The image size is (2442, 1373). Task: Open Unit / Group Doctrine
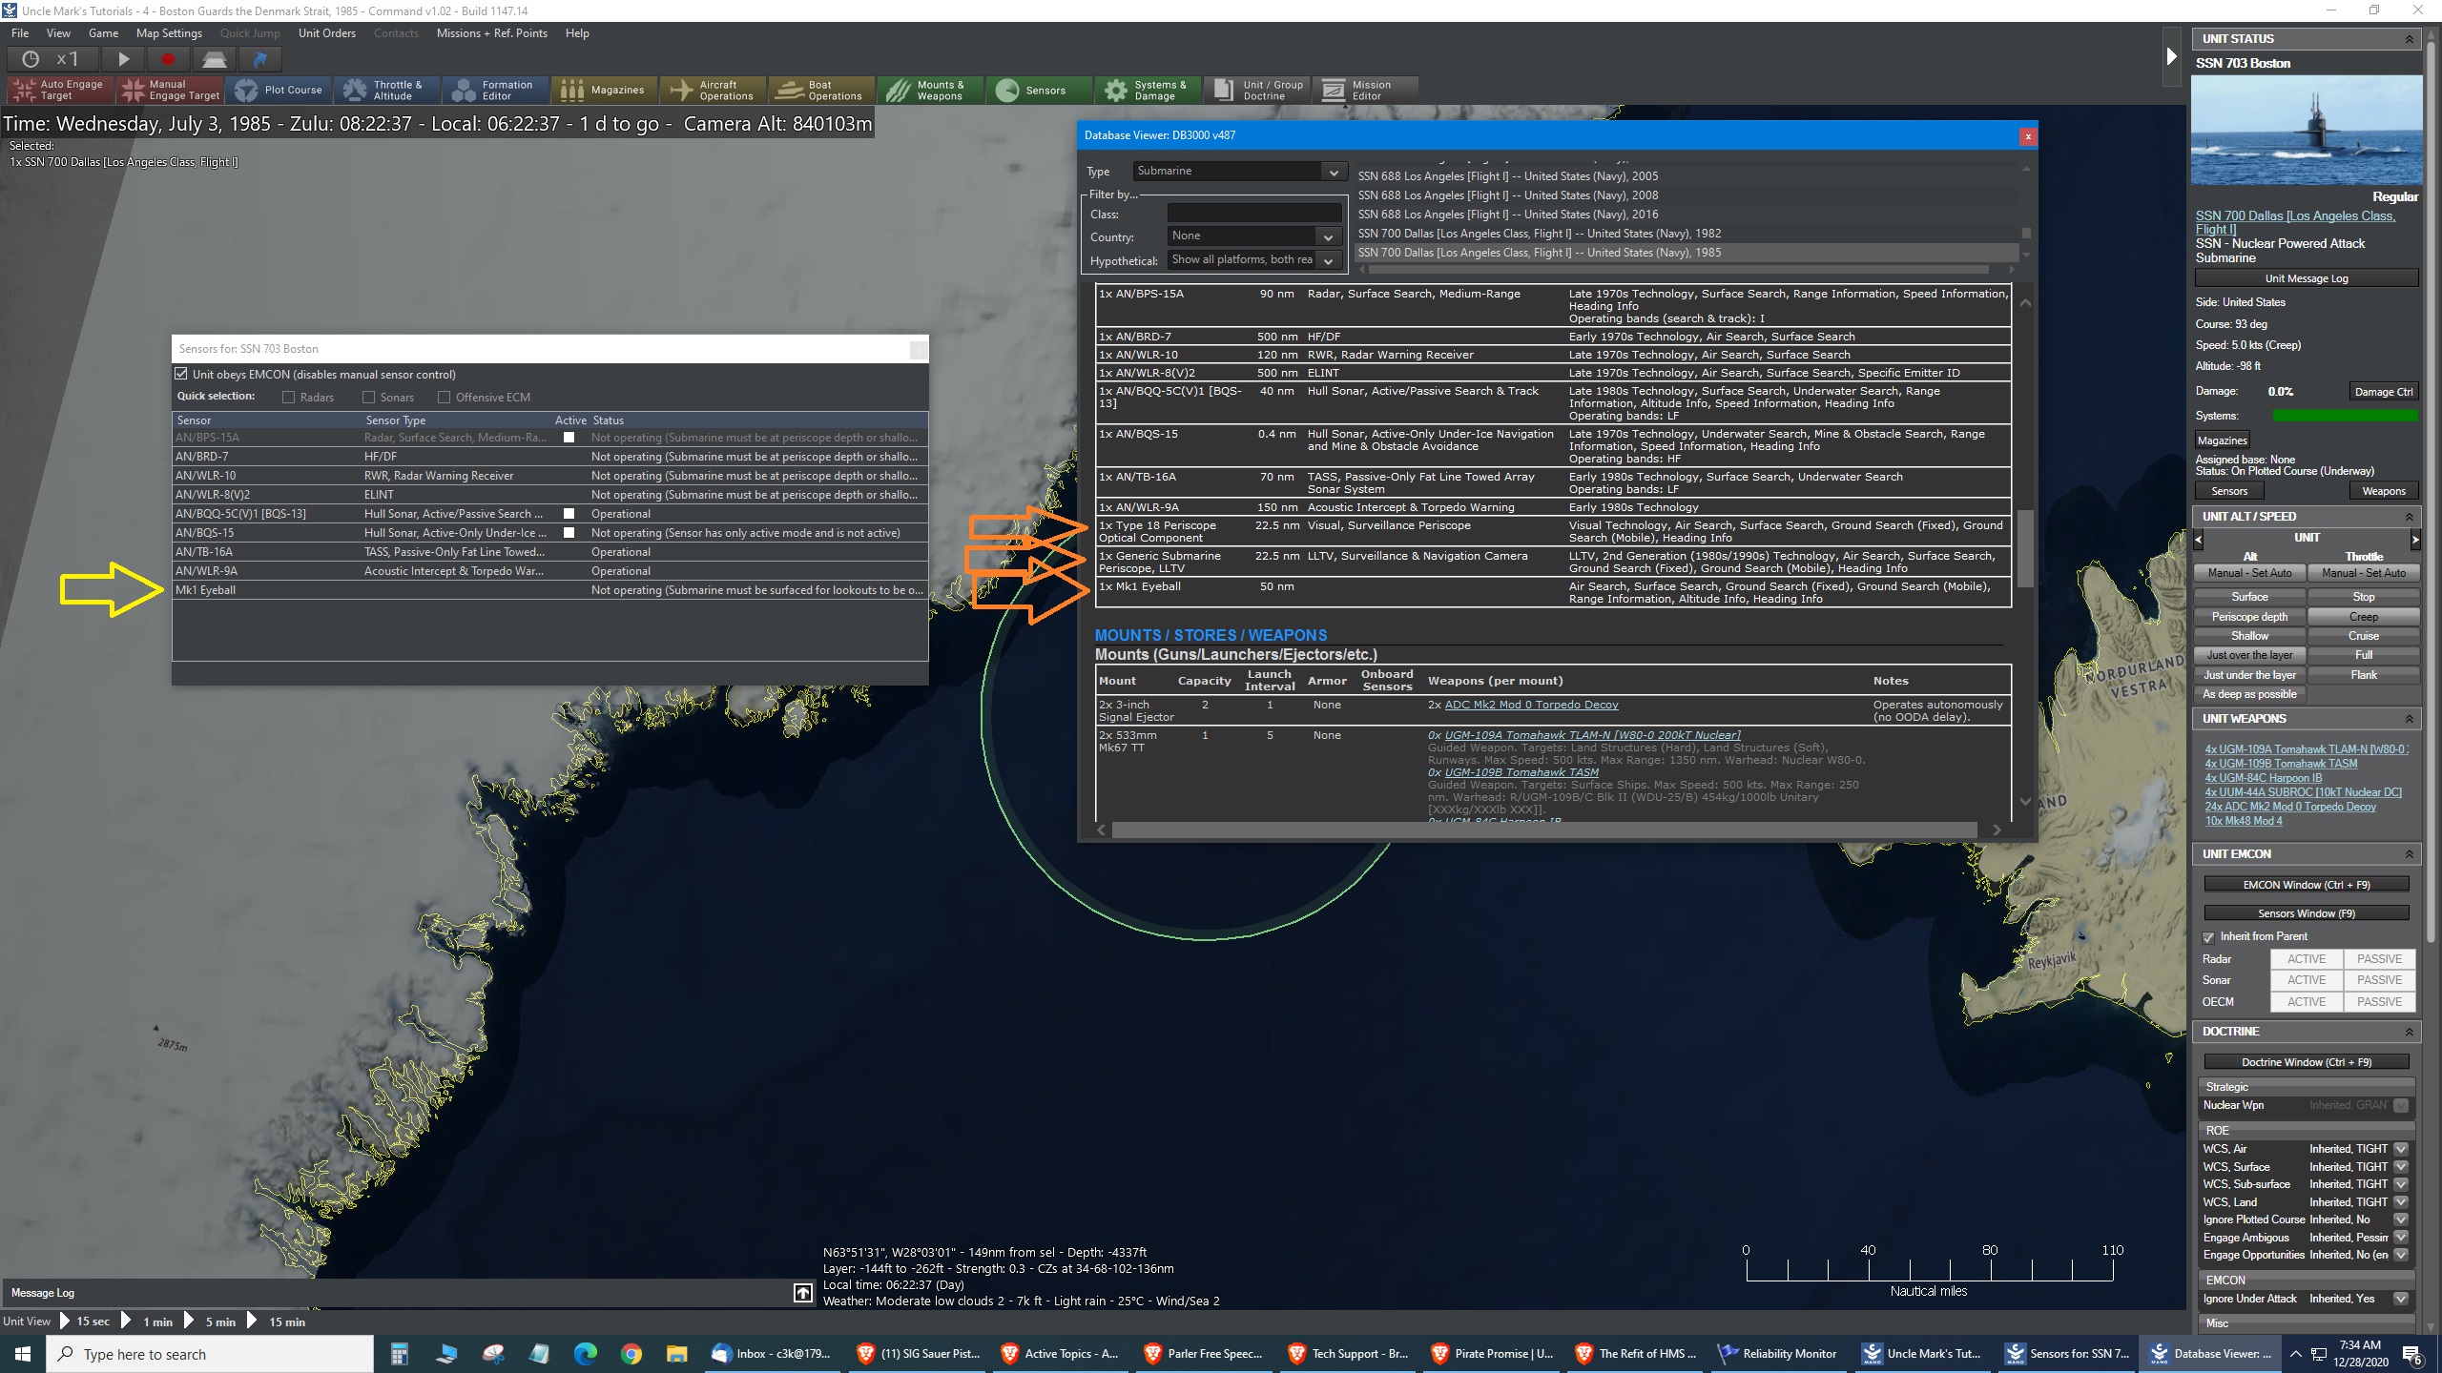tap(1257, 90)
